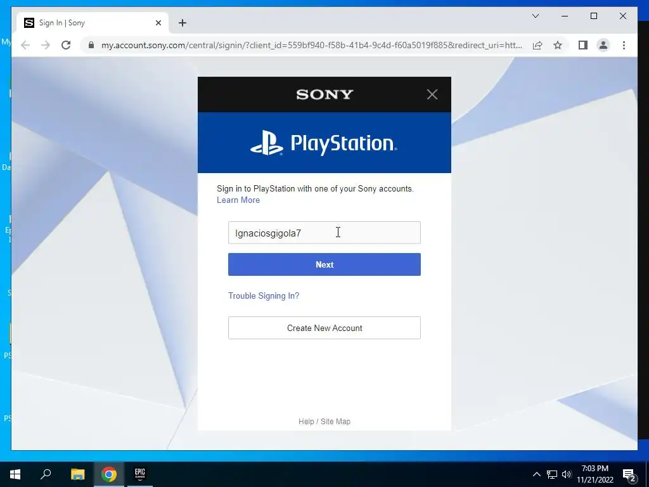
Task: Open the Learn More link
Action: pos(238,200)
